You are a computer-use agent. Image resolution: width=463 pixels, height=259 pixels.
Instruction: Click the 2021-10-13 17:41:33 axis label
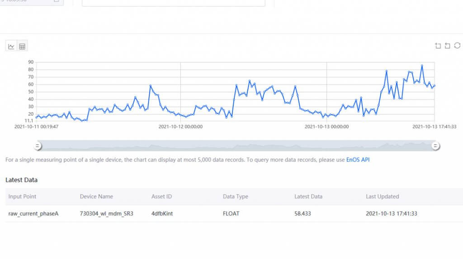coord(434,127)
